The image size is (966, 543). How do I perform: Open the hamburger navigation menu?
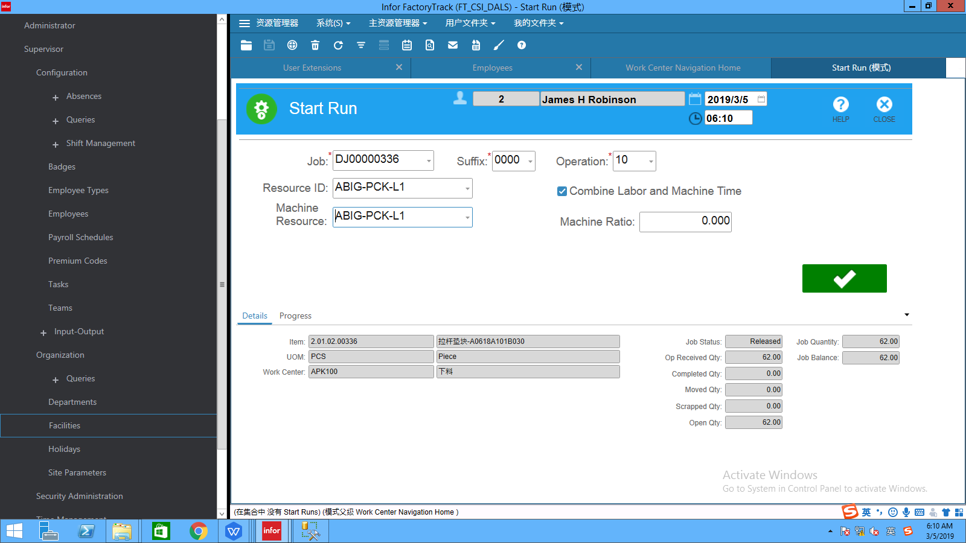click(245, 24)
